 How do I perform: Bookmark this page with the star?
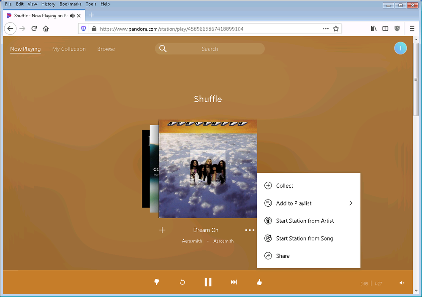click(x=336, y=29)
